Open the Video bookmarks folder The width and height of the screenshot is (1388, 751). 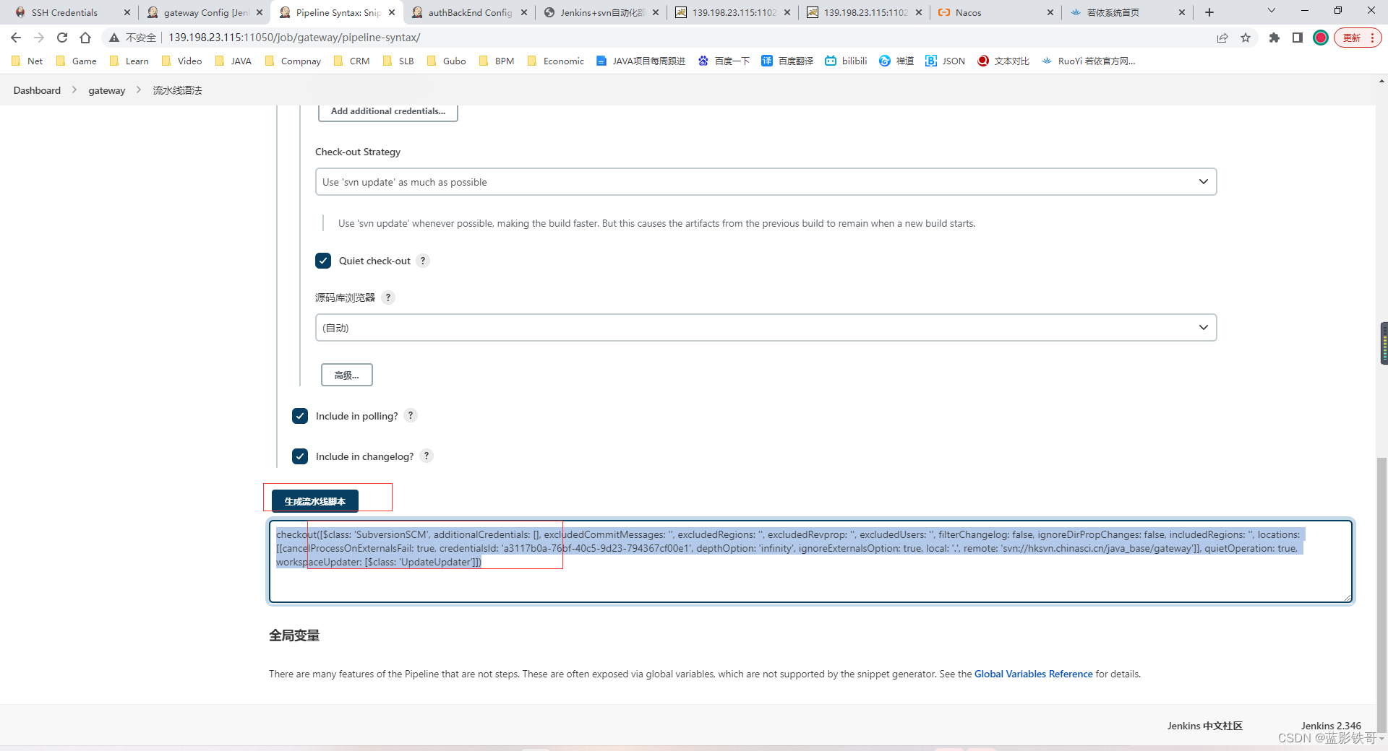(x=182, y=61)
